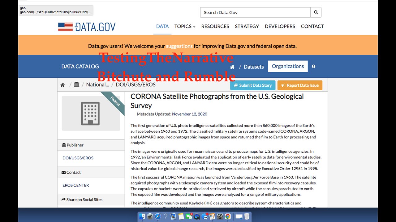
Task: Click the Publisher section heading
Action: pyautogui.click(x=73, y=145)
